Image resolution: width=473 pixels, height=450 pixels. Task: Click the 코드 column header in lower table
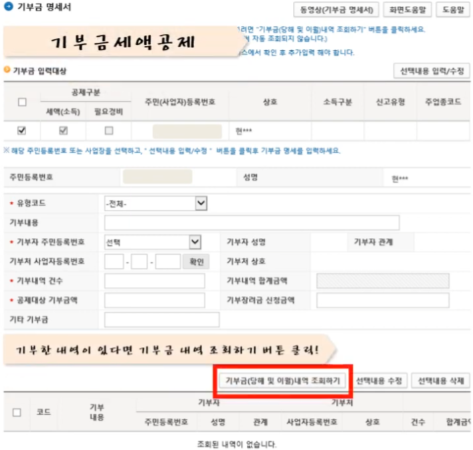coord(43,412)
